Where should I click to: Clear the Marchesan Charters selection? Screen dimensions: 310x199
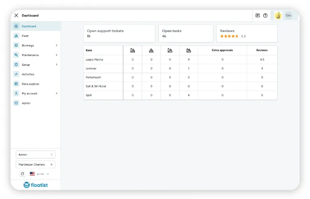51,164
